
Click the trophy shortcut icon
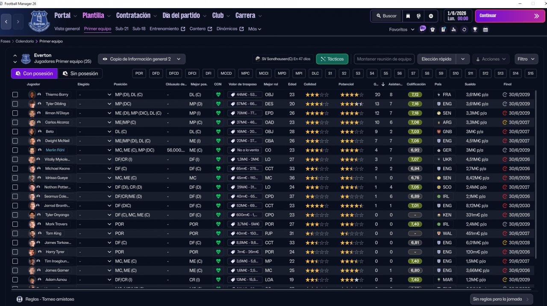tap(475, 29)
